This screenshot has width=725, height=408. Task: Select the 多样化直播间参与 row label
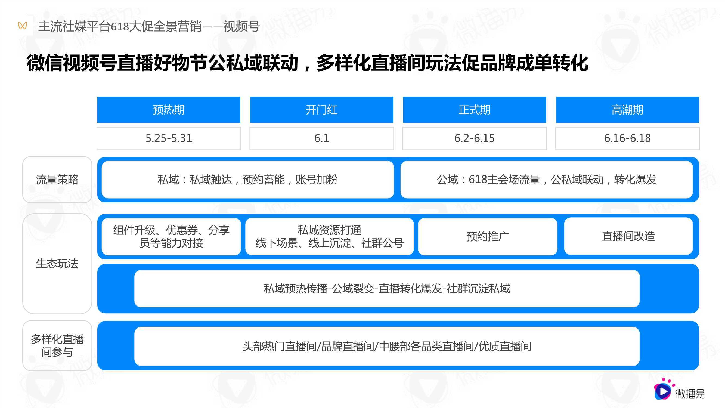[57, 345]
